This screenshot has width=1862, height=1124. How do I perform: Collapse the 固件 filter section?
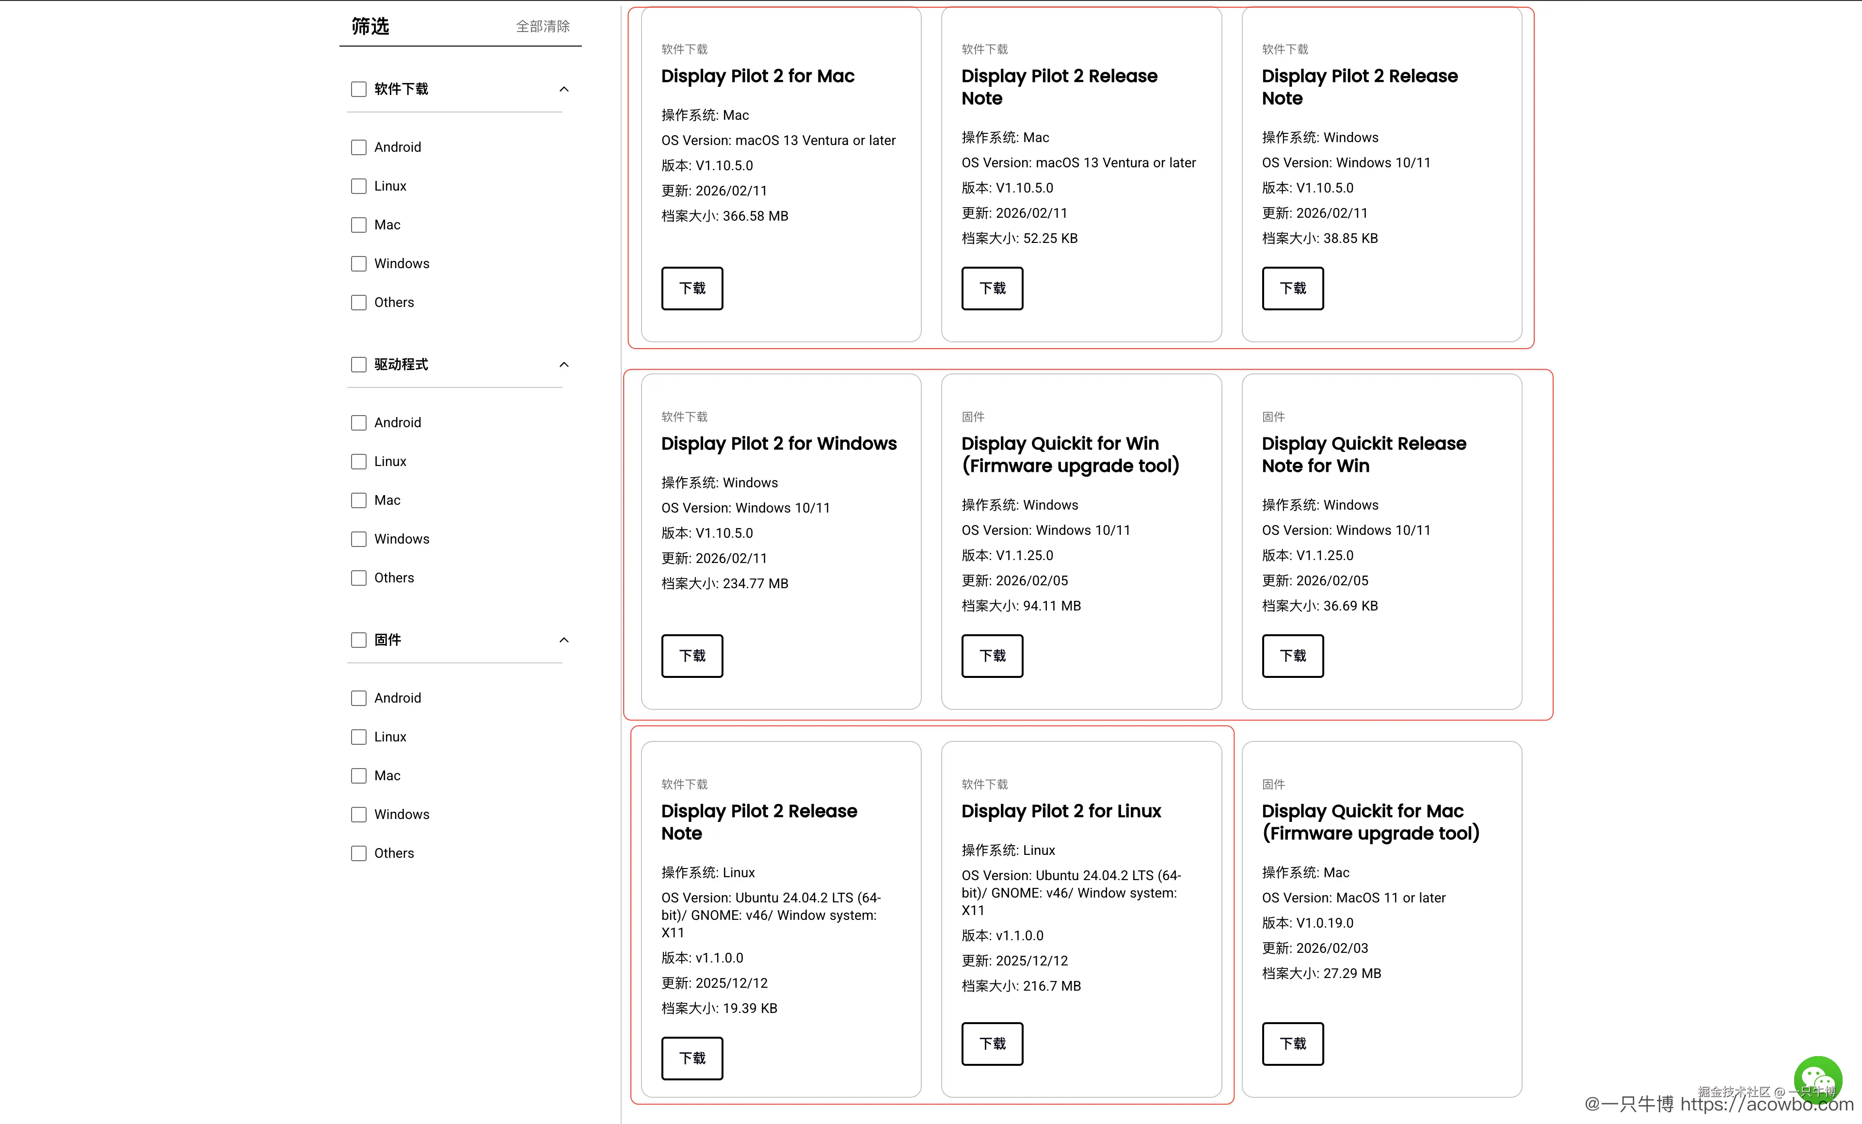564,640
